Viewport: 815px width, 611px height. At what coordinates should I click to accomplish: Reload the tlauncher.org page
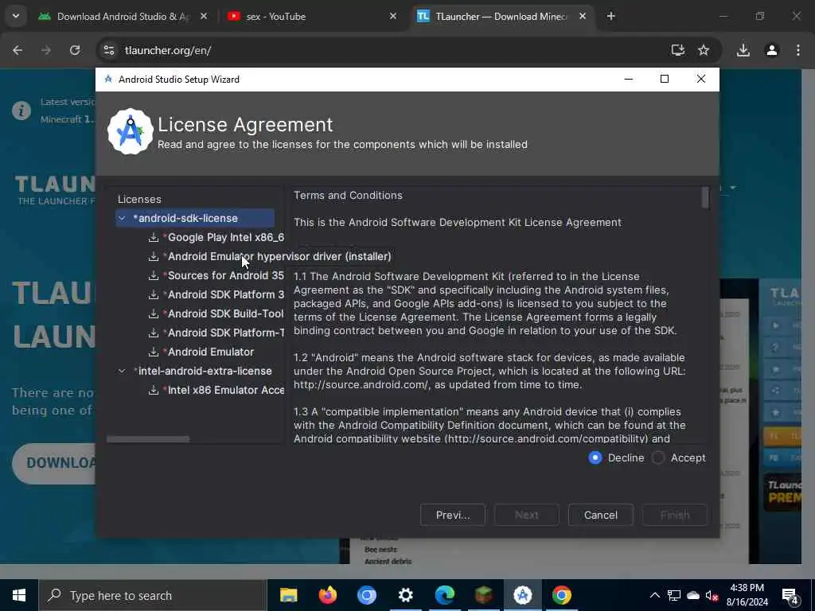click(x=75, y=50)
